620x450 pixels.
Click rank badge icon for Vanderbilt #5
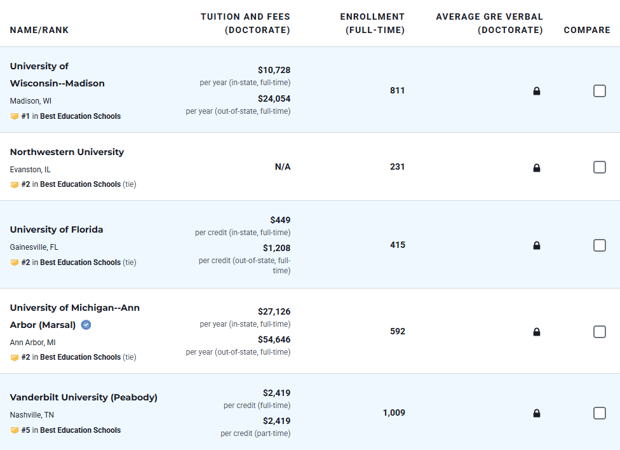pyautogui.click(x=15, y=430)
